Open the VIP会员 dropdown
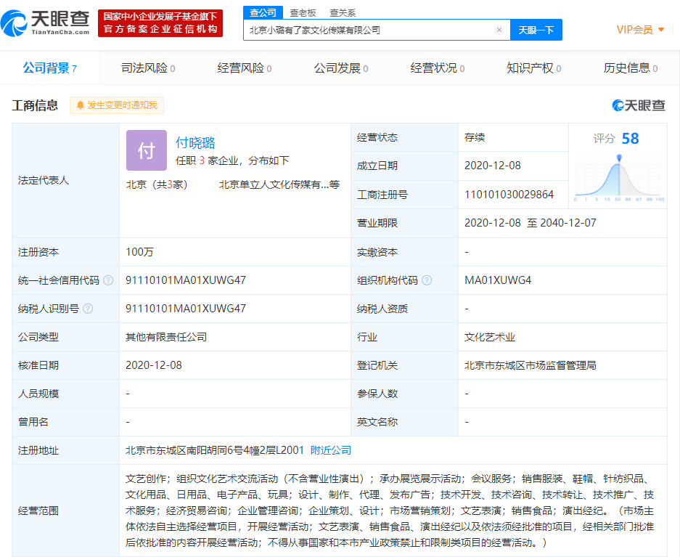 click(x=641, y=30)
